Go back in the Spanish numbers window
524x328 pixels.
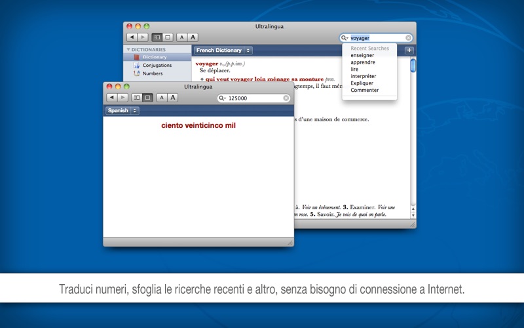coord(112,98)
